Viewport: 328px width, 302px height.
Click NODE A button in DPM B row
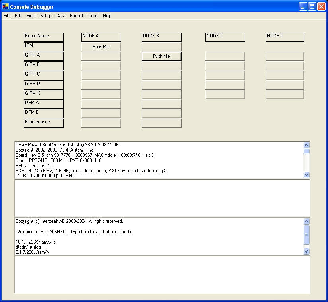coord(101,113)
